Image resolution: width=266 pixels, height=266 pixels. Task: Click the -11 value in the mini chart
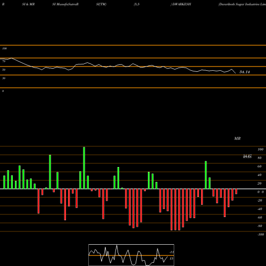coord(171,252)
